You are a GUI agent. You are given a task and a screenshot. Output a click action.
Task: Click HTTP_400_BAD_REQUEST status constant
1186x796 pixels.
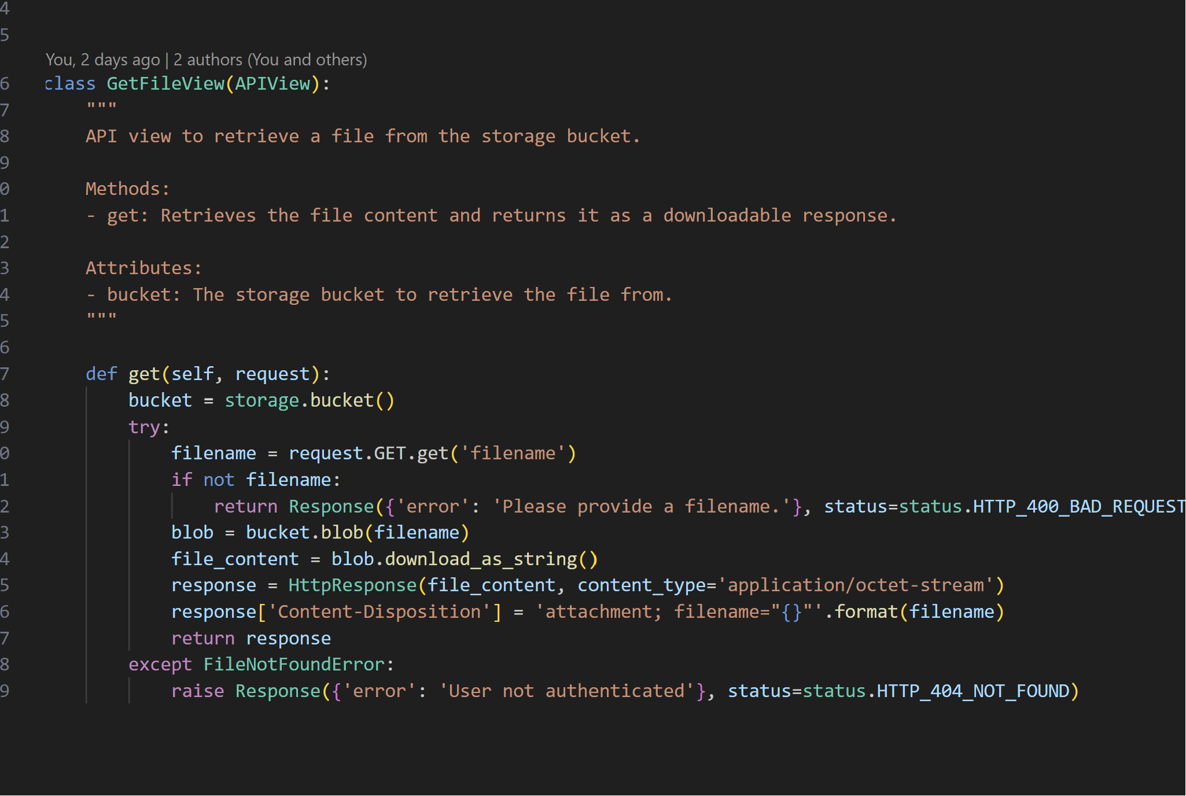pos(1078,506)
